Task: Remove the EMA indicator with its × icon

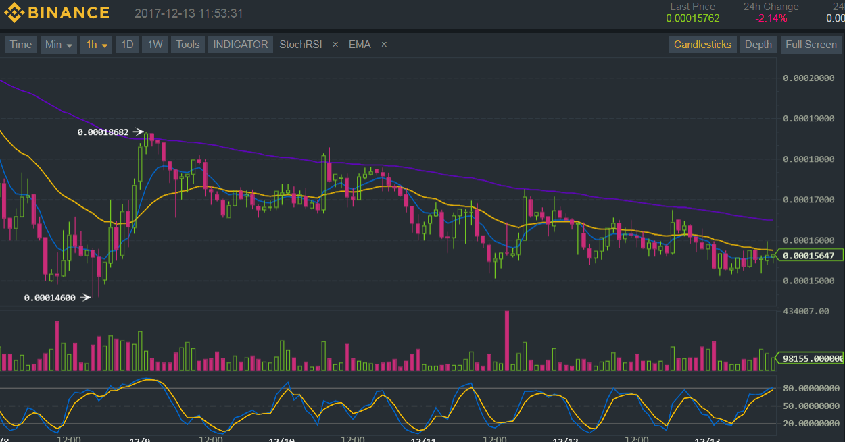Action: (x=384, y=45)
